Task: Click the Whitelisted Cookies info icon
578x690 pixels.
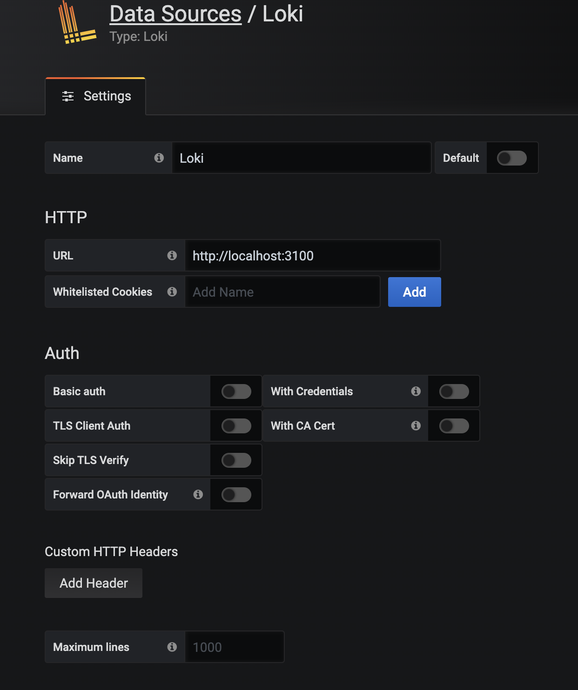Action: [x=172, y=292]
